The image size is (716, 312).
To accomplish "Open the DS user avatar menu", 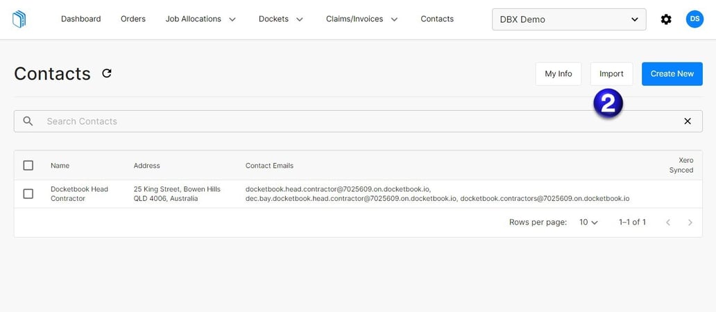I will coord(694,19).
